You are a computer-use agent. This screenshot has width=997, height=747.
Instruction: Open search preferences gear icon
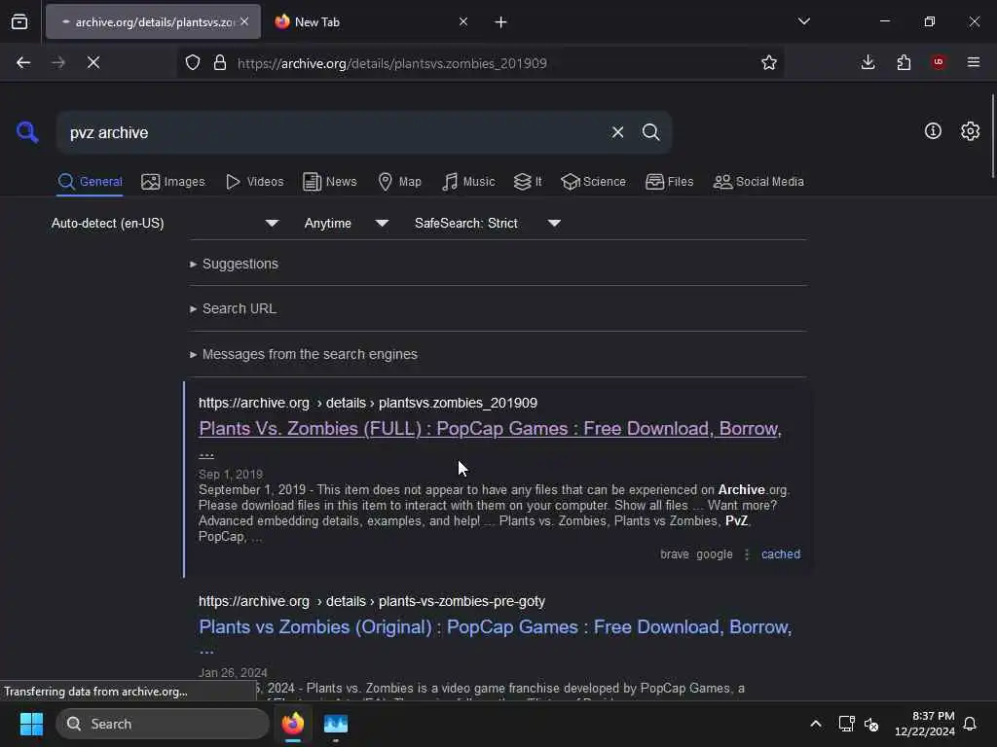(970, 131)
